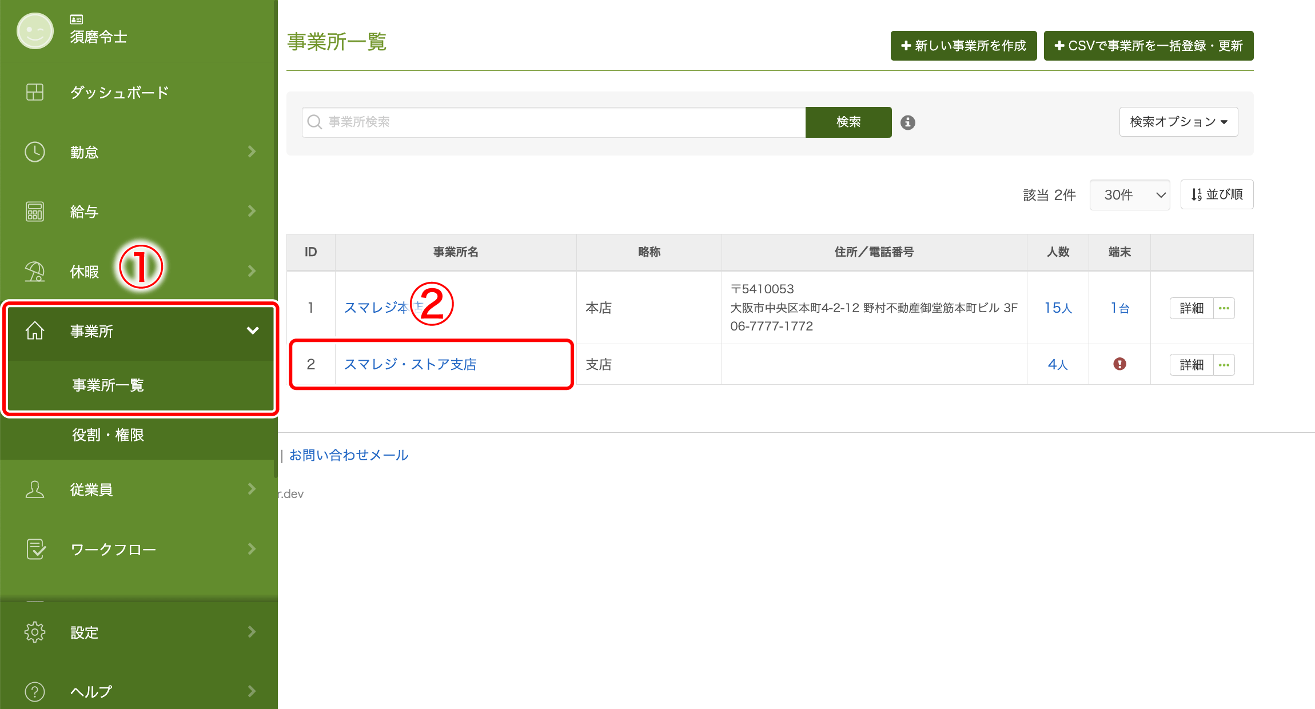Click the 該当 2件 result count

(1049, 195)
